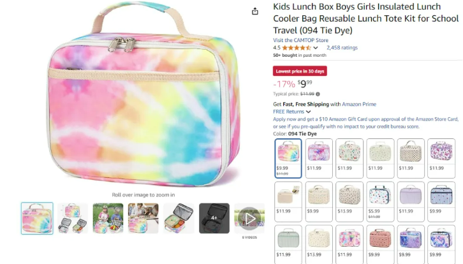
Task: Click the share icon above product image
Action: pyautogui.click(x=255, y=11)
